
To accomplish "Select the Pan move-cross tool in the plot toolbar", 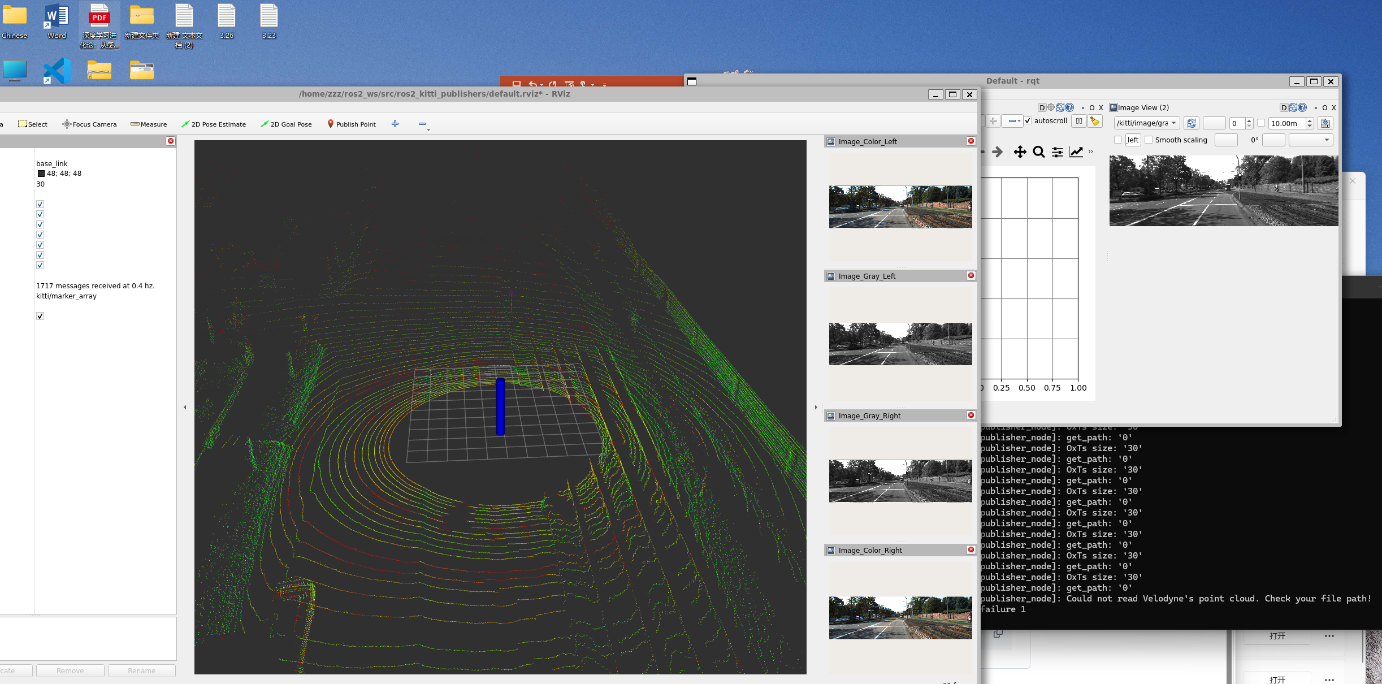I will point(1020,151).
